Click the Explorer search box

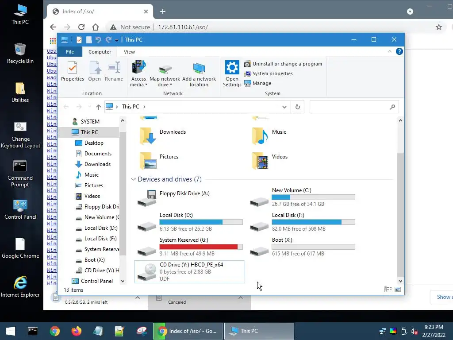tap(354, 107)
